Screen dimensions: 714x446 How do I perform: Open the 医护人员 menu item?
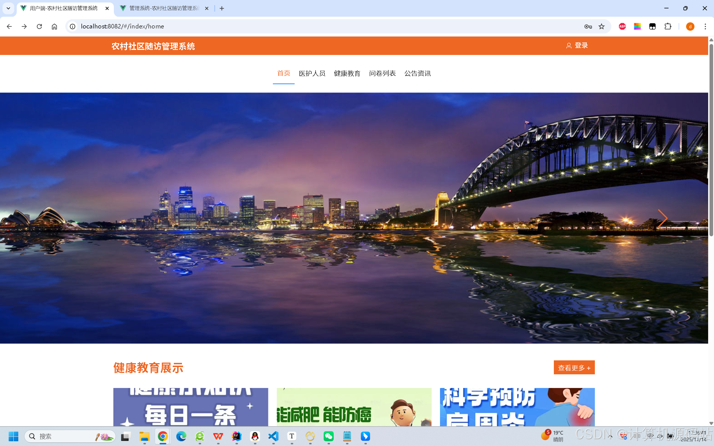312,73
